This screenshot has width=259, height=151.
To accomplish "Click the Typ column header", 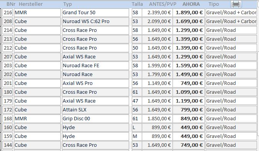I will point(68,4).
